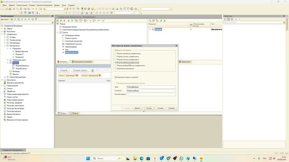Select "Регистры сведений" tree item
This screenshot has width=289, height=162.
[14, 103]
